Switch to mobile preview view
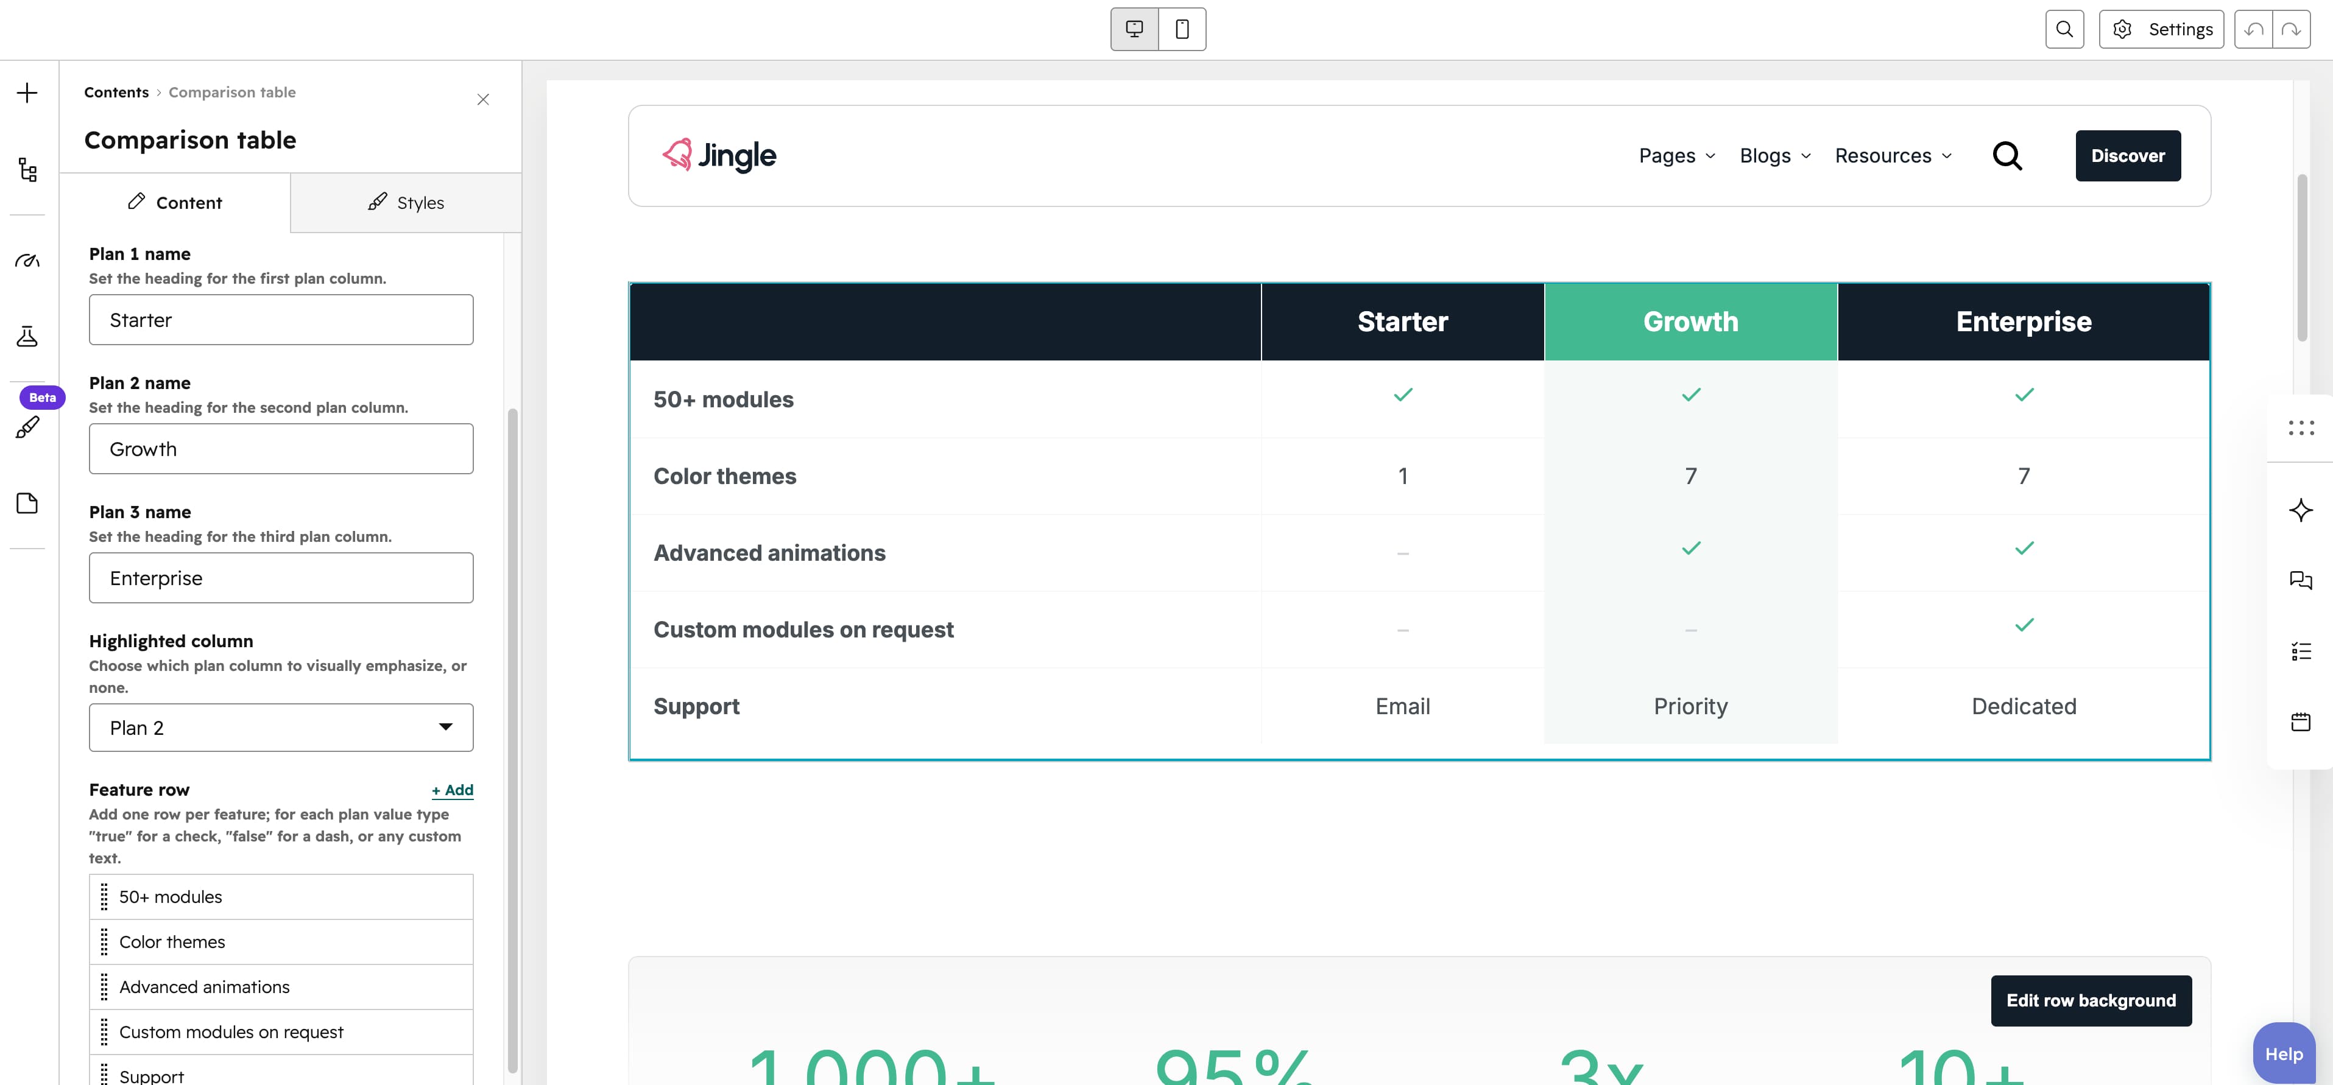This screenshot has height=1085, width=2333. point(1182,29)
